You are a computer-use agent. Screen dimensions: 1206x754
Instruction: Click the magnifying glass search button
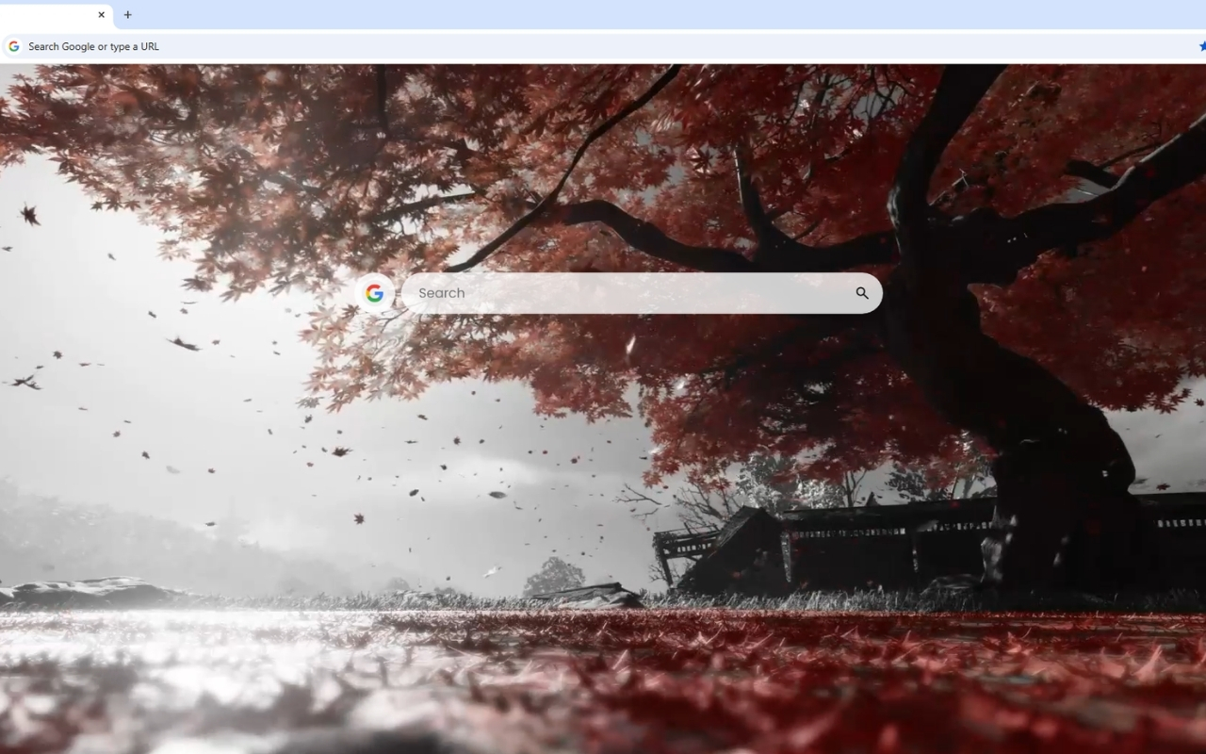(x=862, y=293)
